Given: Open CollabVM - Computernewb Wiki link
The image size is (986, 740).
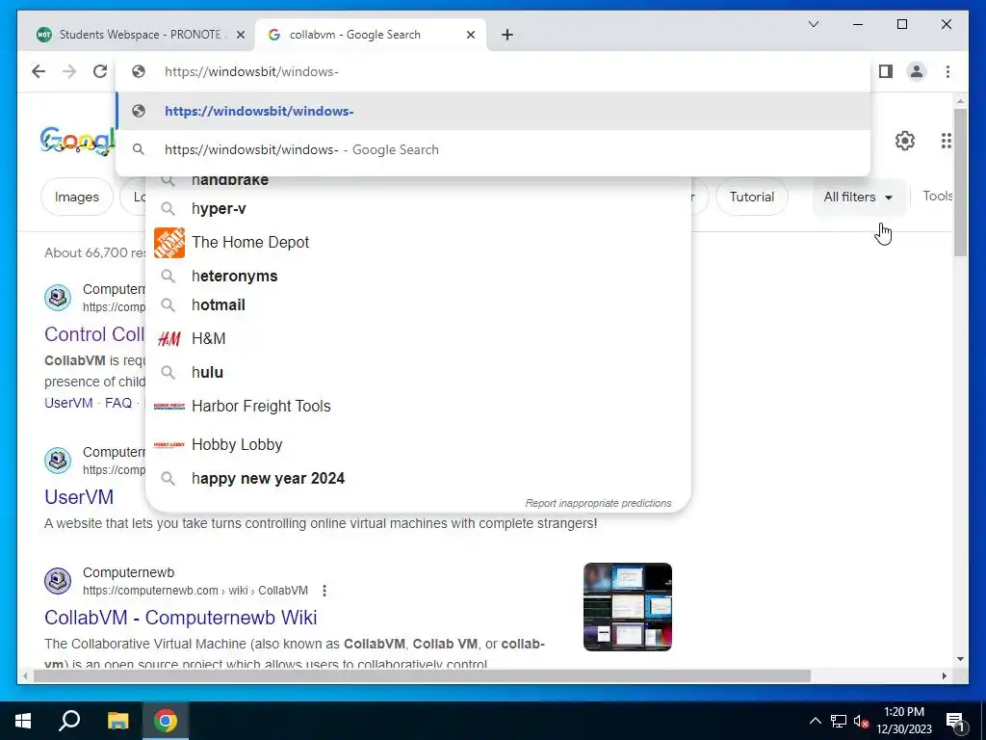Looking at the screenshot, I should coord(180,618).
